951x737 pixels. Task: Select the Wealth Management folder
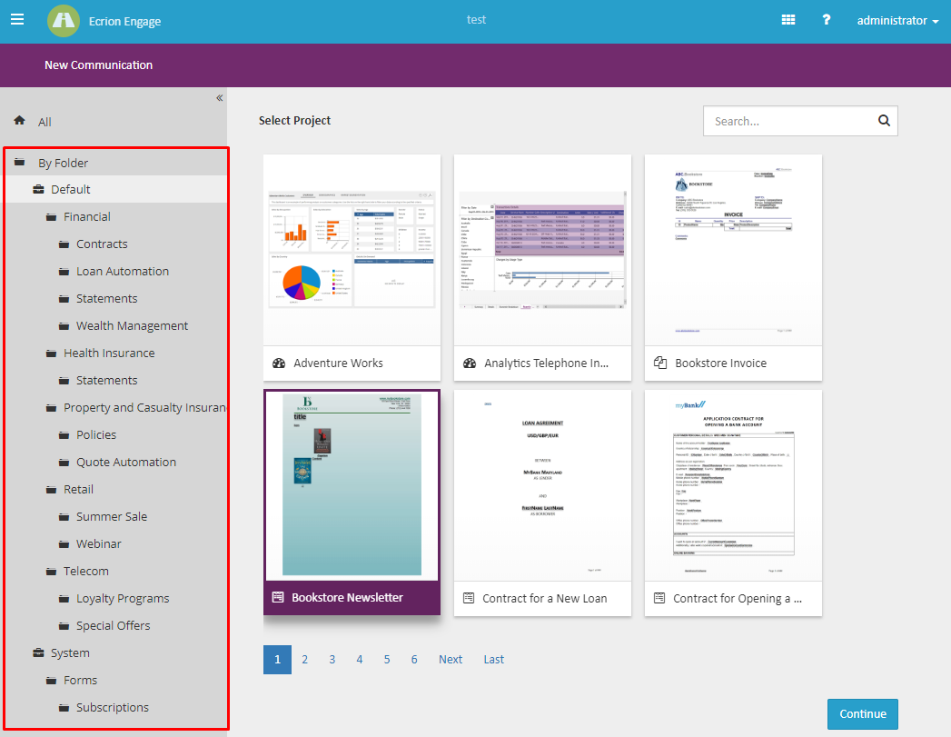pyautogui.click(x=132, y=325)
